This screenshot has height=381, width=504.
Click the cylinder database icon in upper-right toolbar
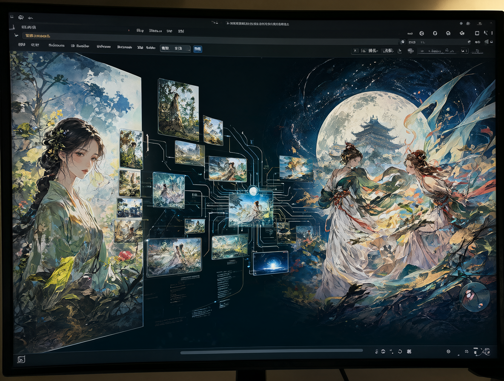point(435,34)
